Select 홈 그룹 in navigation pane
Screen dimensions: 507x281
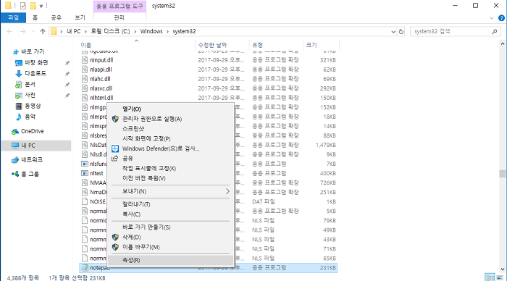coord(30,174)
